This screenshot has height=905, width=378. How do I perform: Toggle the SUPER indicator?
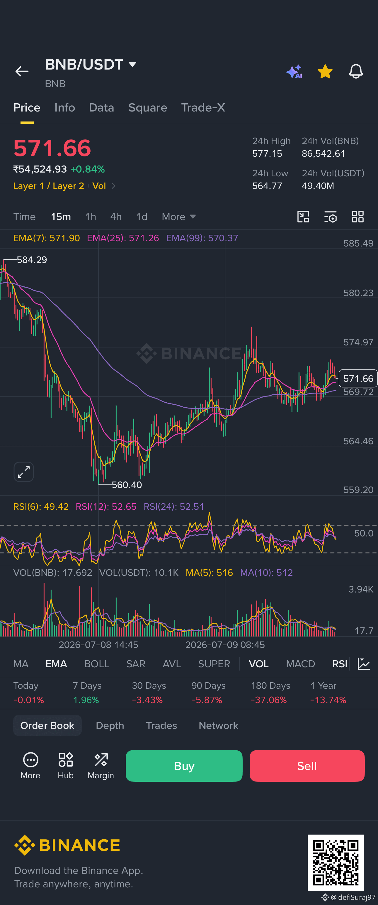coord(214,664)
